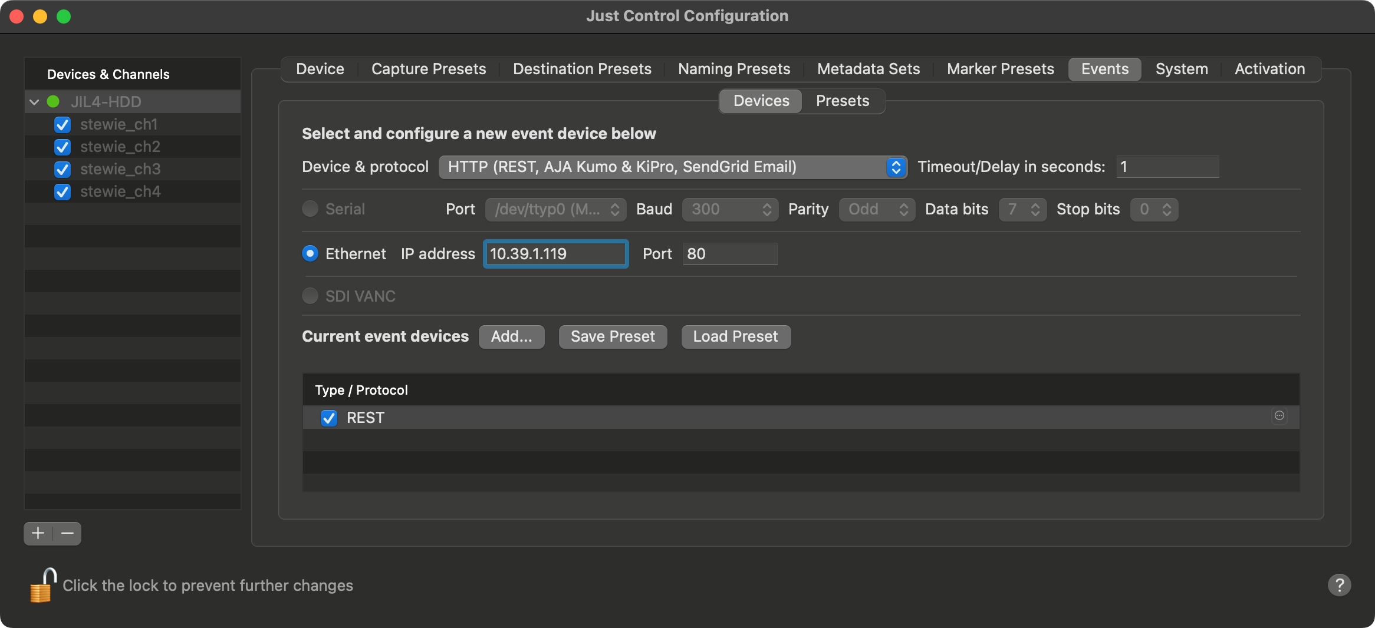Click the Add... button
This screenshot has width=1375, height=628.
(x=511, y=336)
